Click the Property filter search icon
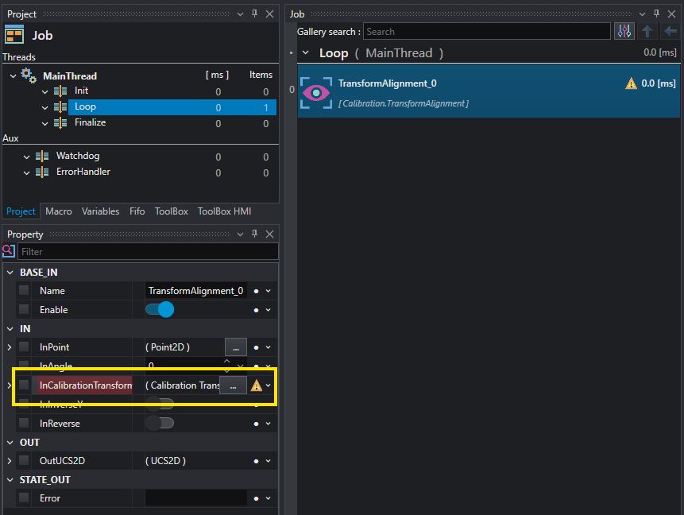The image size is (684, 515). [x=9, y=251]
